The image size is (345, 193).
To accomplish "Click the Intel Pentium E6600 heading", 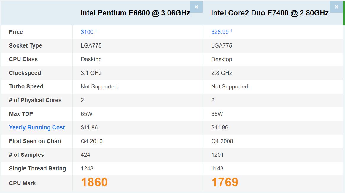I will 135,13.
